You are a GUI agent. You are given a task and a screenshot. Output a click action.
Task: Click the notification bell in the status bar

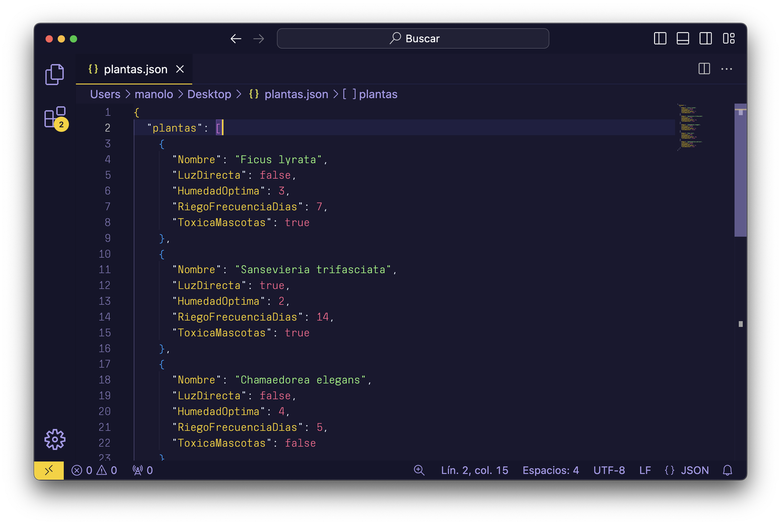click(x=727, y=470)
